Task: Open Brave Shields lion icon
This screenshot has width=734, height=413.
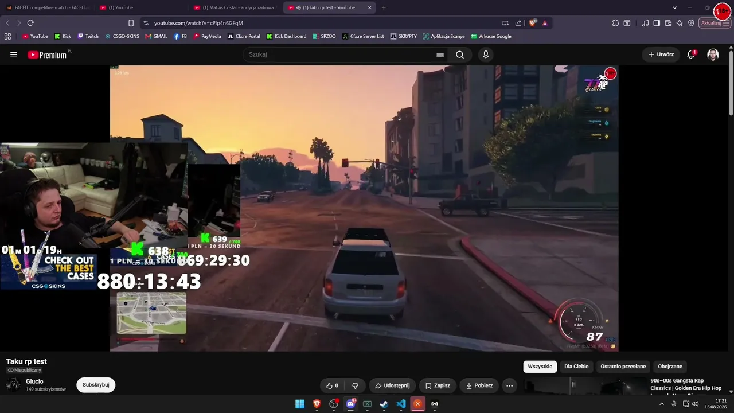Action: coord(533,23)
